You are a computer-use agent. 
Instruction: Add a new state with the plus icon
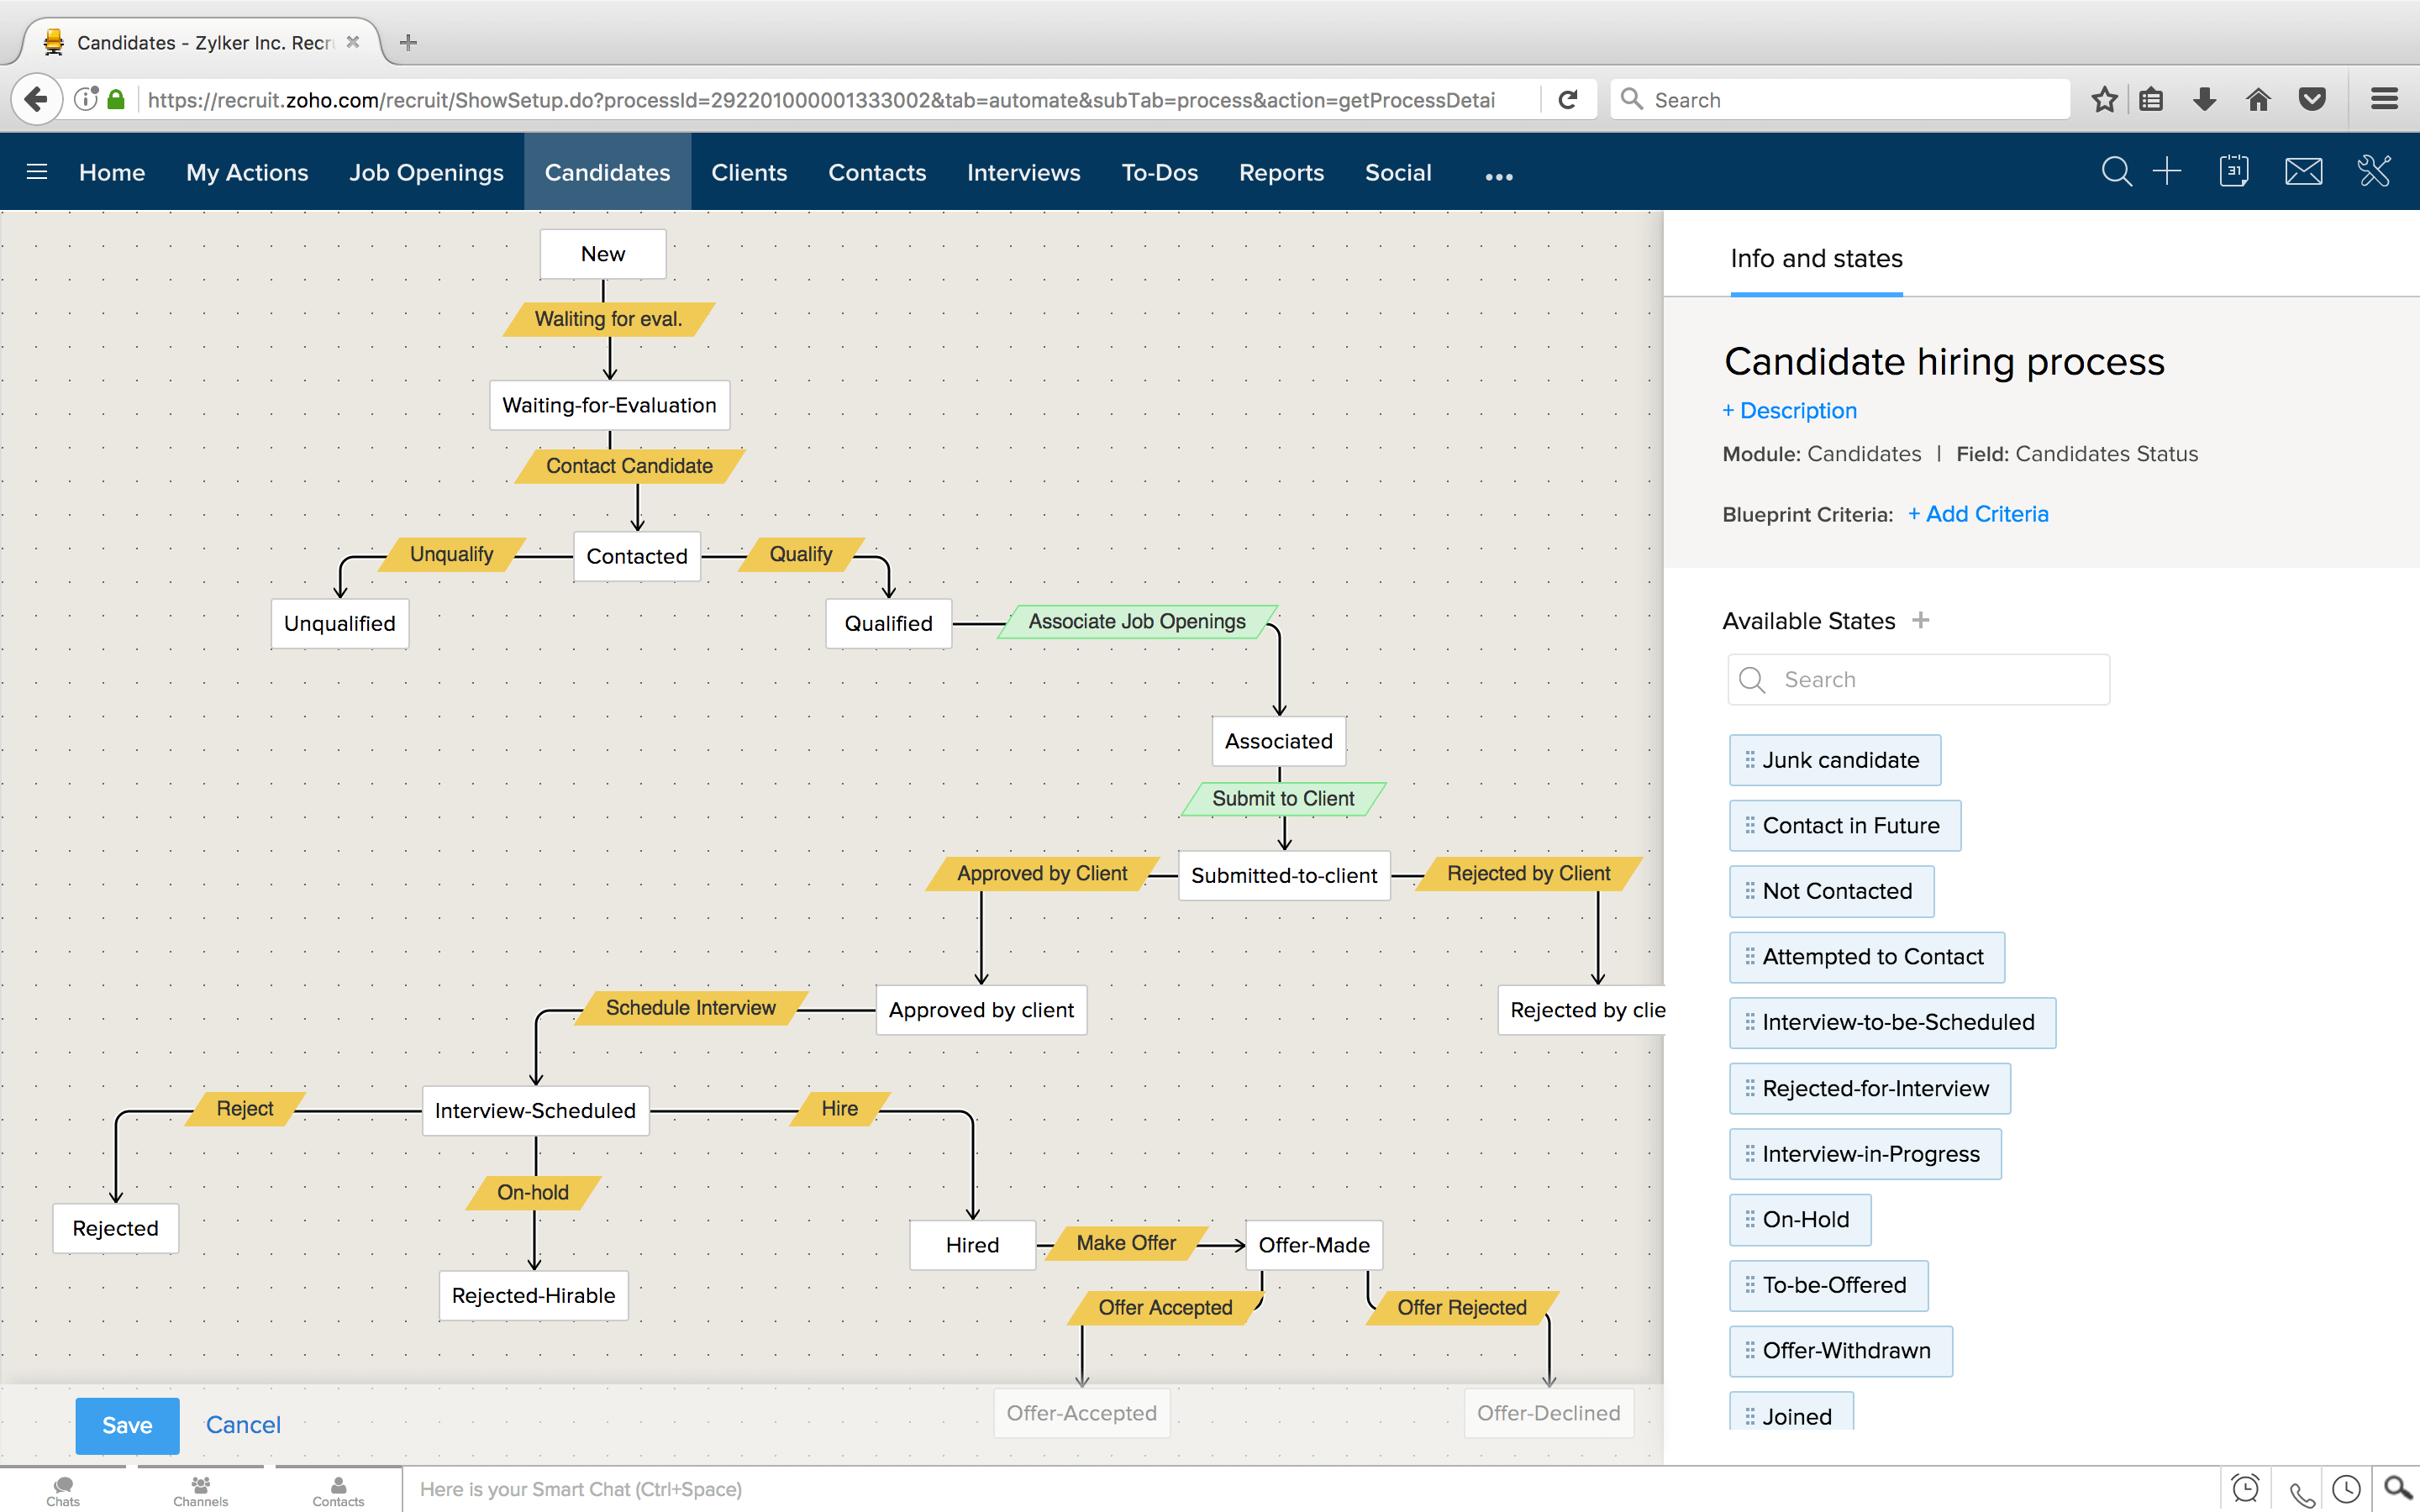[x=1920, y=620]
